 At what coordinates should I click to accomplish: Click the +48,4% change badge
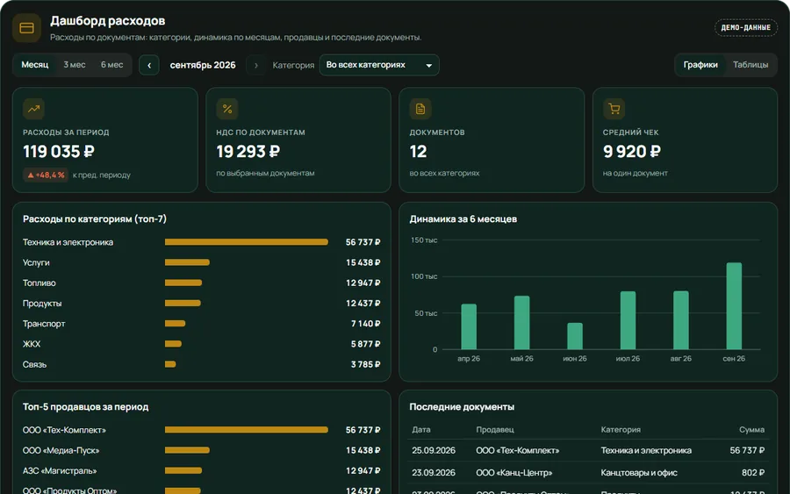point(46,175)
